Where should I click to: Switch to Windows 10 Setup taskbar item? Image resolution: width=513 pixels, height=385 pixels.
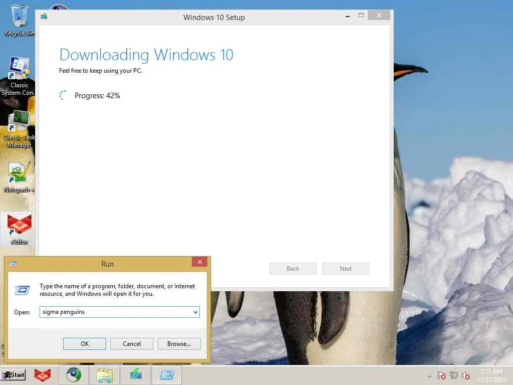click(x=136, y=375)
